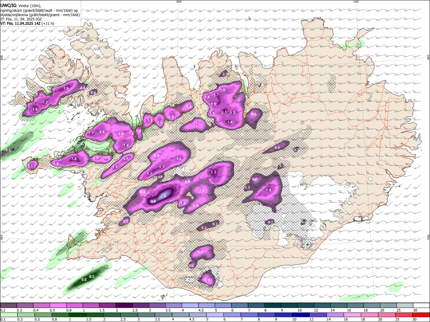
Task: Click the "rigning/skúrir" legend description line
Action: pos(39,10)
